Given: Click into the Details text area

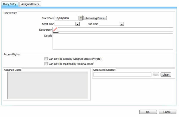Looking at the screenshot, I should tap(113, 42).
